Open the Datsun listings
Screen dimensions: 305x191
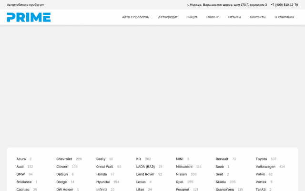[62, 174]
